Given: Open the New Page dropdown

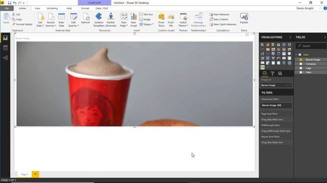Looking at the screenshot, I should (x=124, y=20).
